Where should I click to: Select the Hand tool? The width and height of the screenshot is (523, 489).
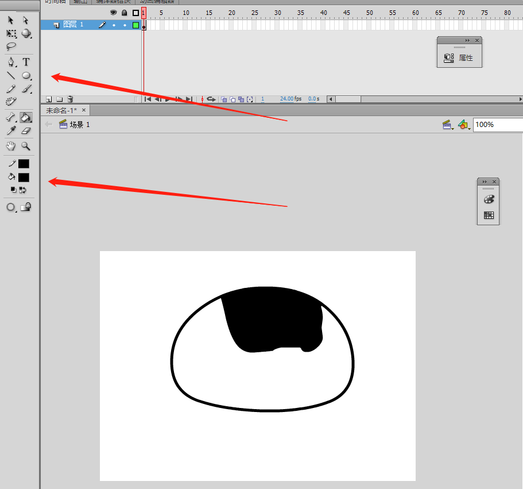(x=11, y=146)
